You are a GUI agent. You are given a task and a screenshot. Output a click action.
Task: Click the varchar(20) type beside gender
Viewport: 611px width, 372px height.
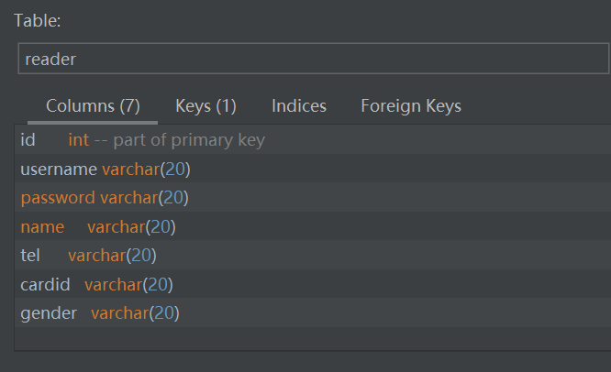135,313
